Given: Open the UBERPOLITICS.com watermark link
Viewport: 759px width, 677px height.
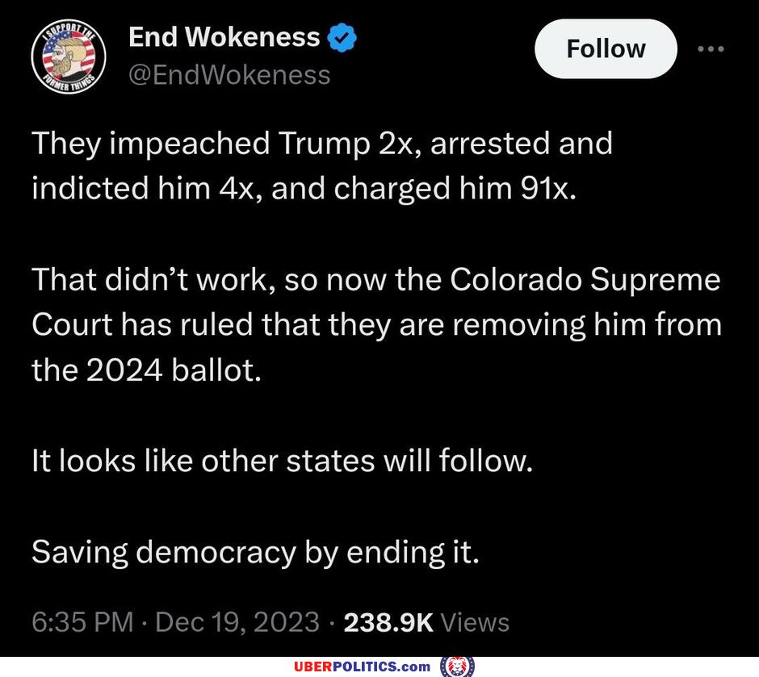Looking at the screenshot, I should click(362, 667).
